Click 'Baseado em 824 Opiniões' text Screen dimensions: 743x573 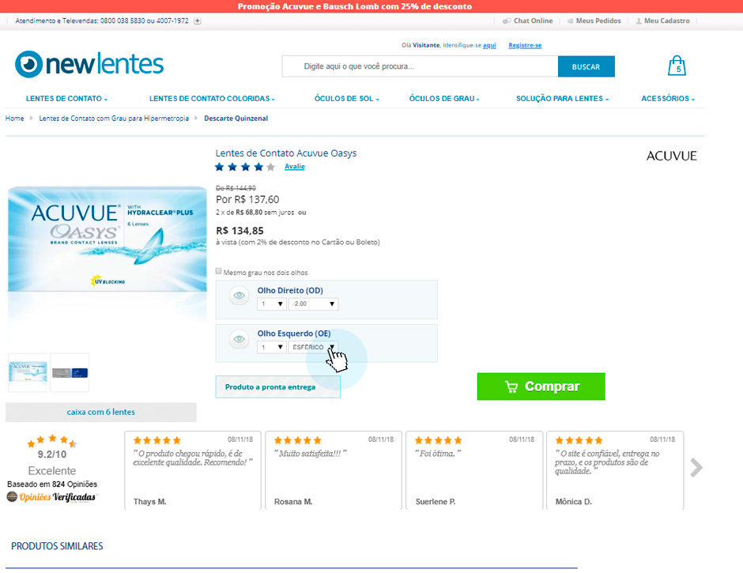tap(52, 484)
